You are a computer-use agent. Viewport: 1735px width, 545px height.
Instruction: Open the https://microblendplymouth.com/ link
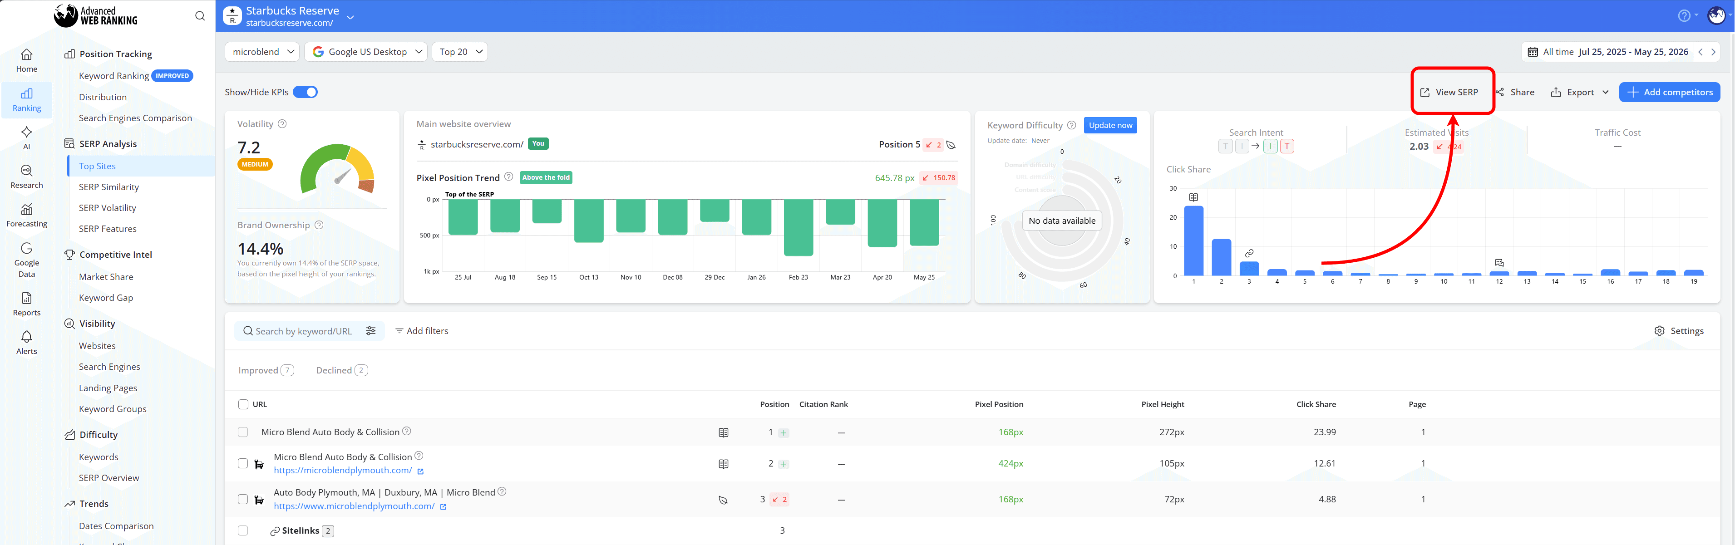343,470
